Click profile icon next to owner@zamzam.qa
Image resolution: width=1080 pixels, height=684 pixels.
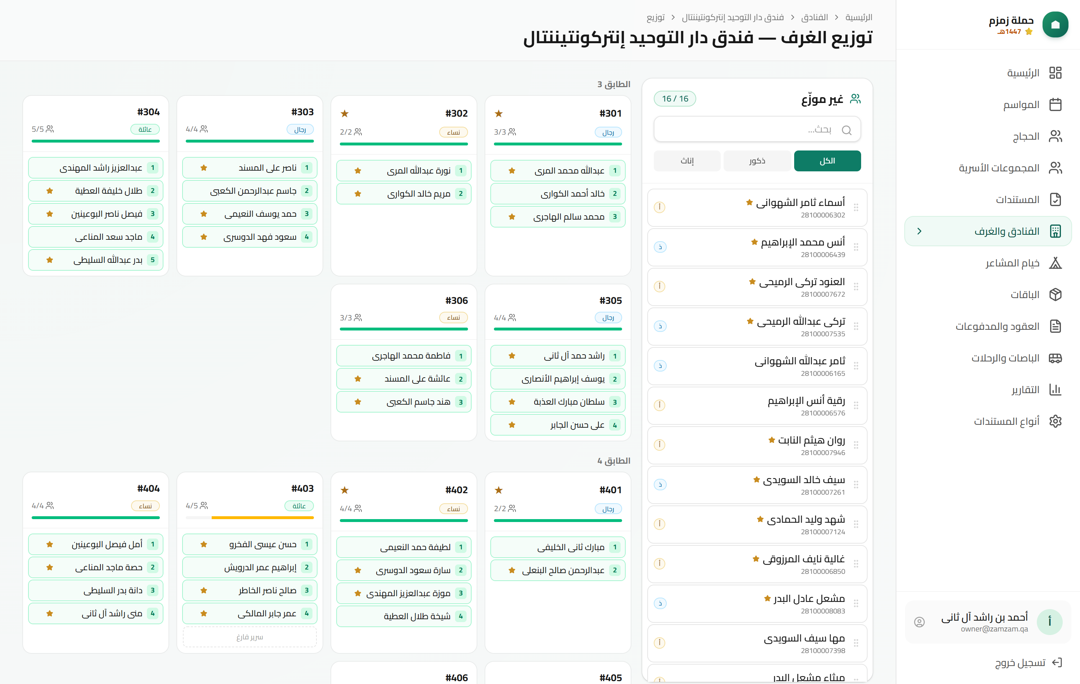click(x=919, y=622)
